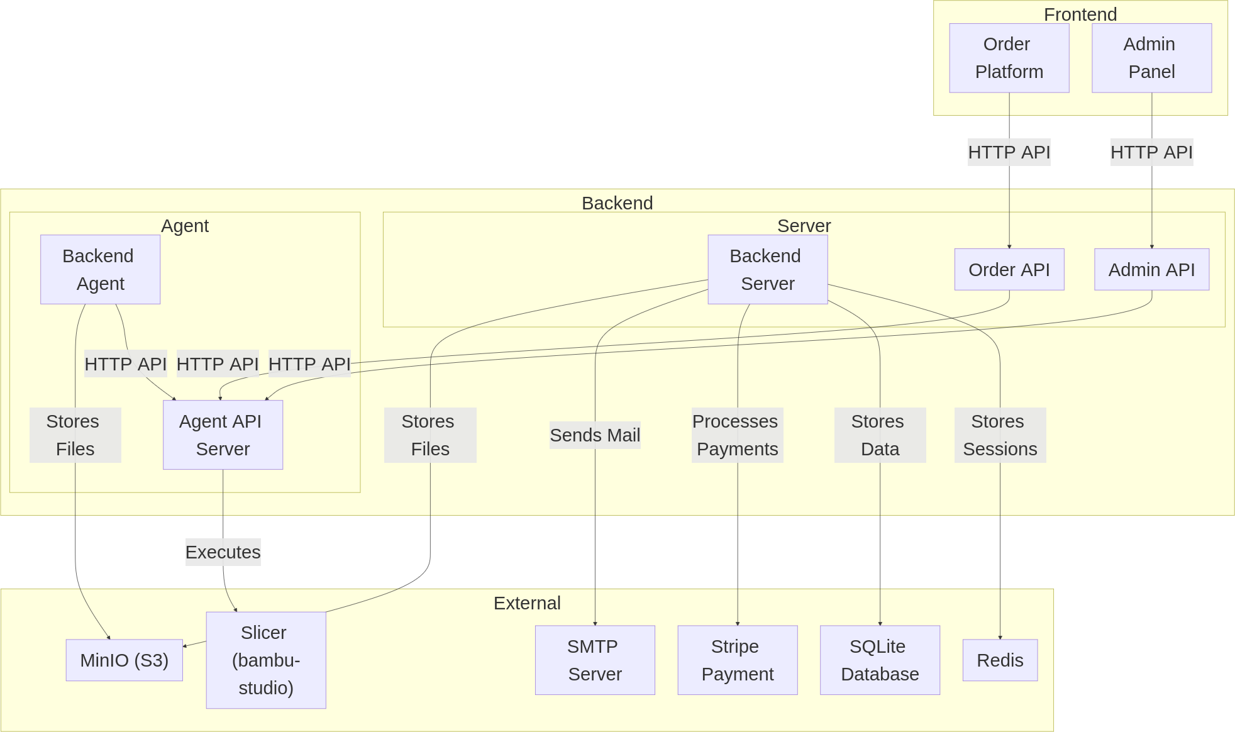
Task: Select the Redis node
Action: [1000, 660]
